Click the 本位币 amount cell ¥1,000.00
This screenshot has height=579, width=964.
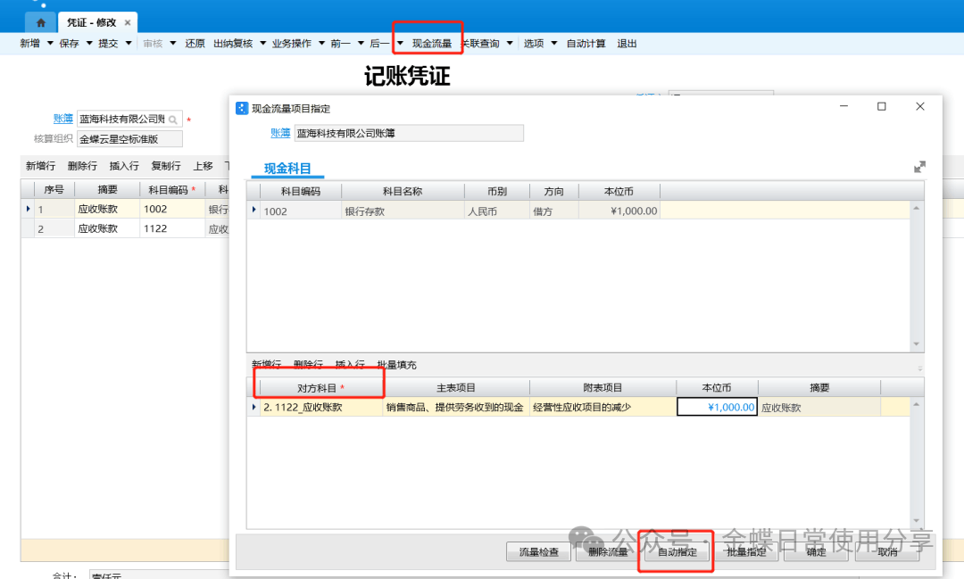[718, 407]
